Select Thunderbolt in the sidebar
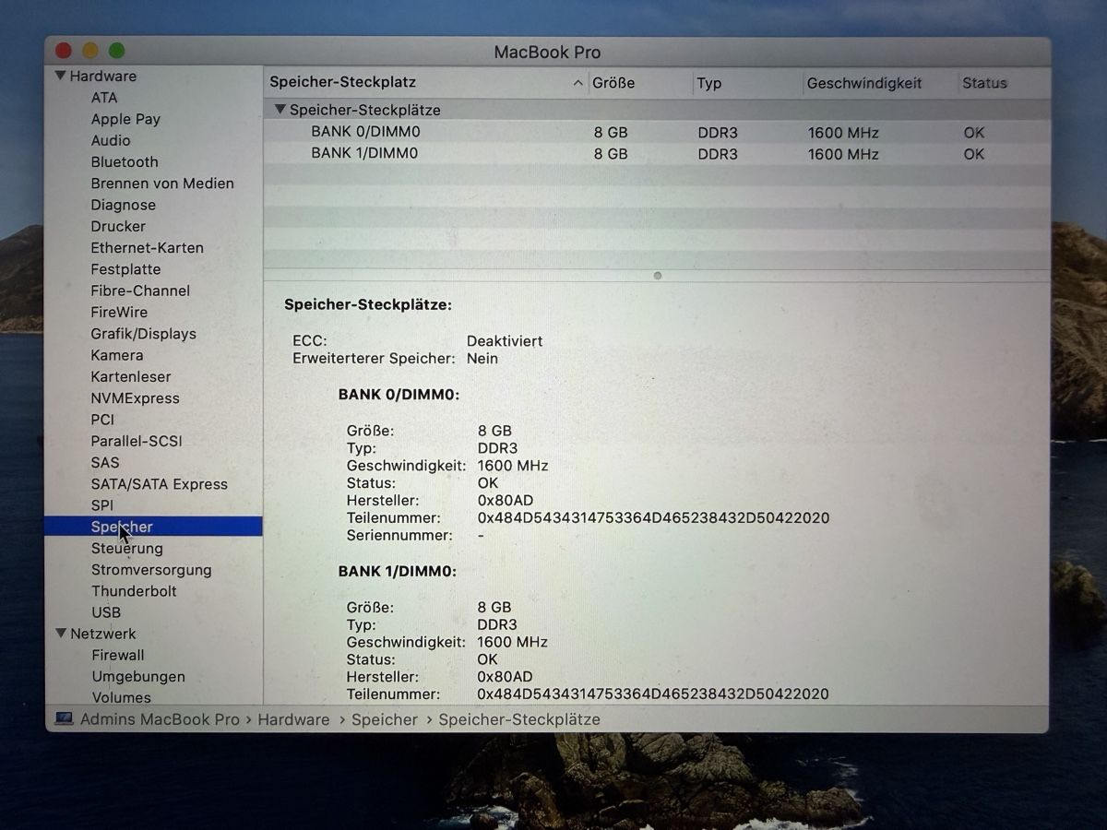Image resolution: width=1107 pixels, height=830 pixels. click(134, 591)
